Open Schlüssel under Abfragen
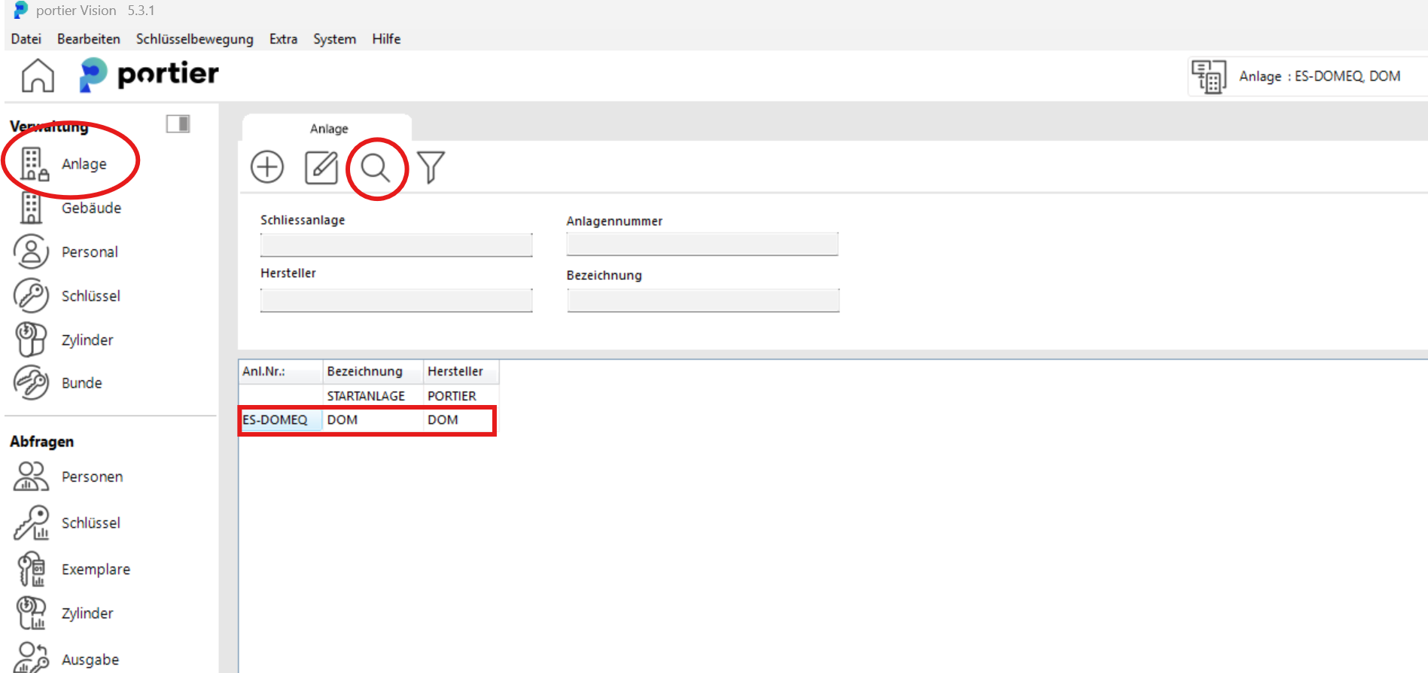 [68, 522]
